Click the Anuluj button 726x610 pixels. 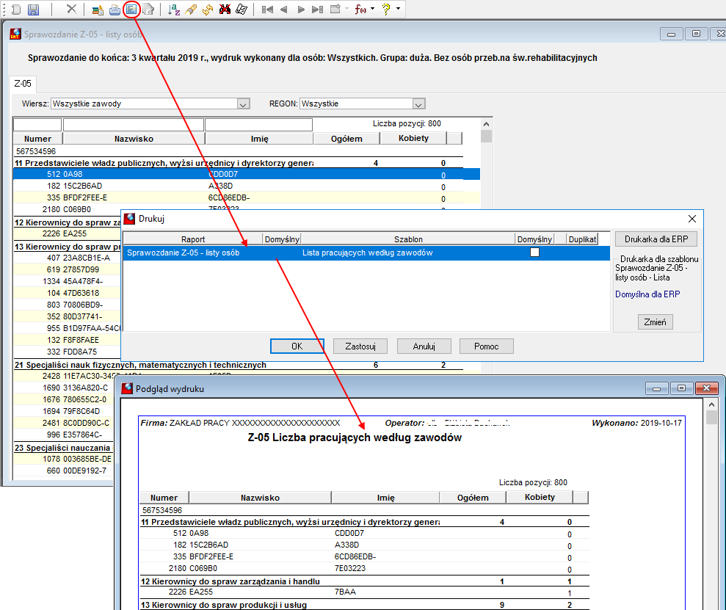pos(424,346)
